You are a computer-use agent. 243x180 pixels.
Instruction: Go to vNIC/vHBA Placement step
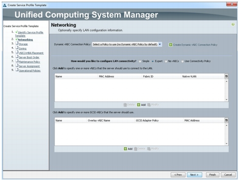(x=31, y=53)
